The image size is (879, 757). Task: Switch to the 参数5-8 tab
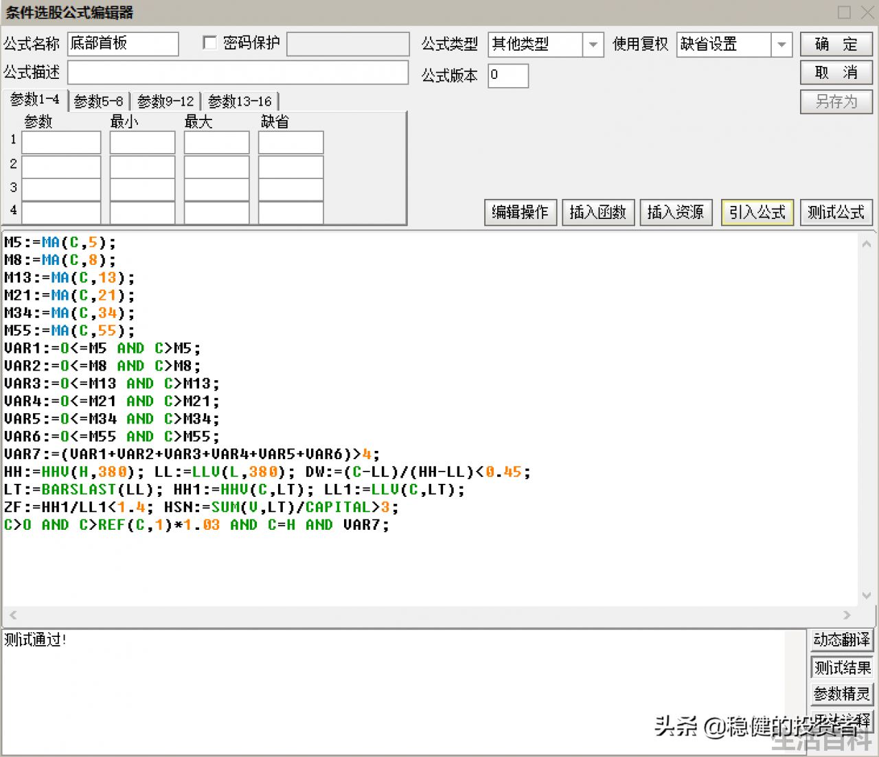[98, 102]
